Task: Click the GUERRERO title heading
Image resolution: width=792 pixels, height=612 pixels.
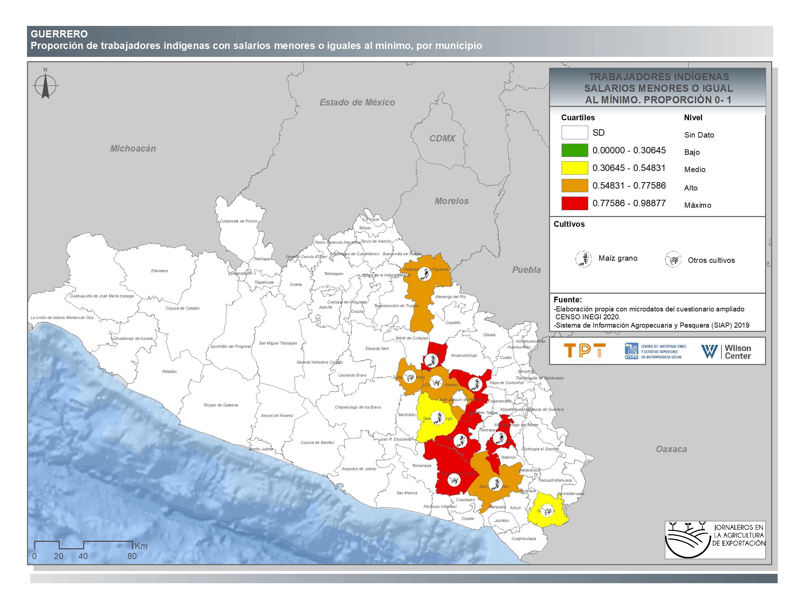Action: click(59, 34)
